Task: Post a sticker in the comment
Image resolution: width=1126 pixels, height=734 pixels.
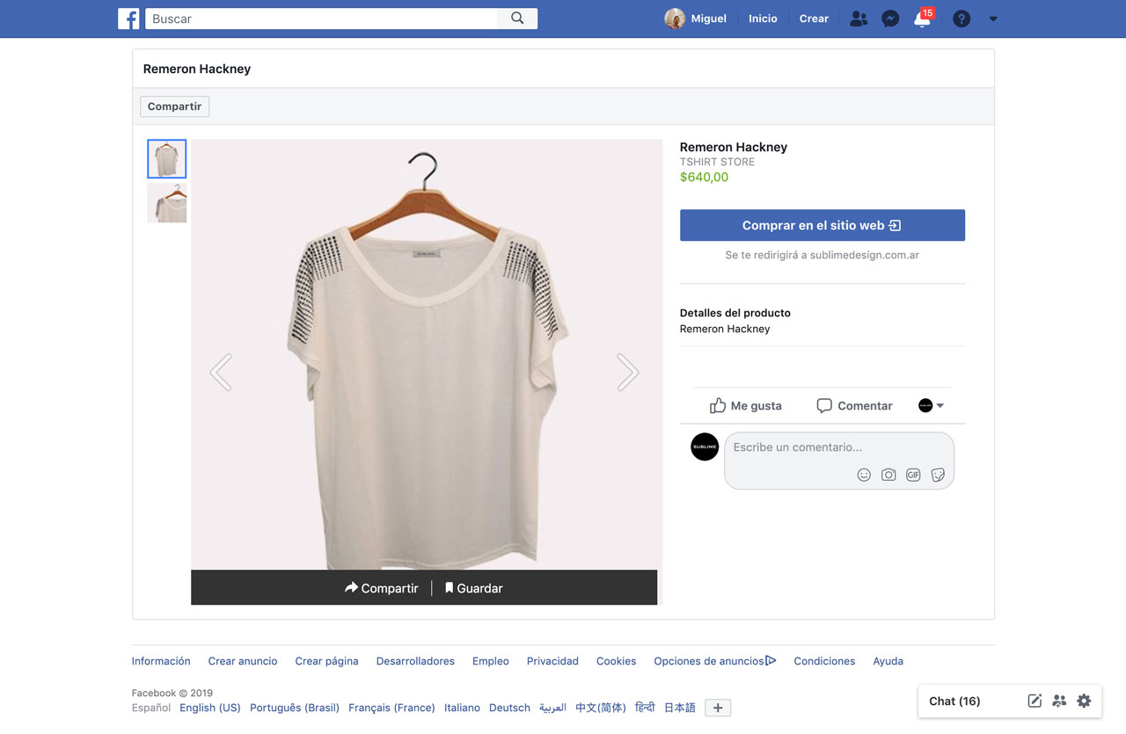Action: pyautogui.click(x=938, y=475)
